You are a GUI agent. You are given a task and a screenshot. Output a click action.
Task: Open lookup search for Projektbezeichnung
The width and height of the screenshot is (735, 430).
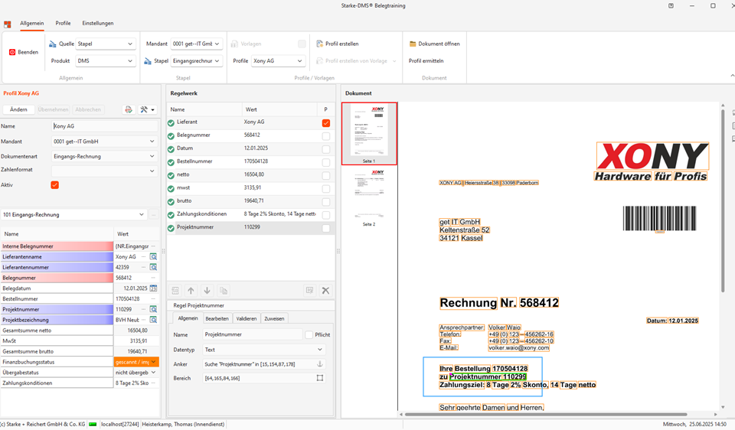153,320
